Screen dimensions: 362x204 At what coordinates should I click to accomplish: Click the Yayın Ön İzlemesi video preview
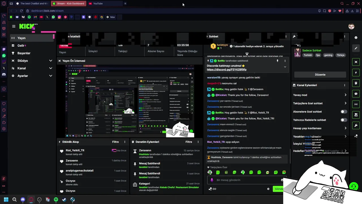tap(130, 101)
